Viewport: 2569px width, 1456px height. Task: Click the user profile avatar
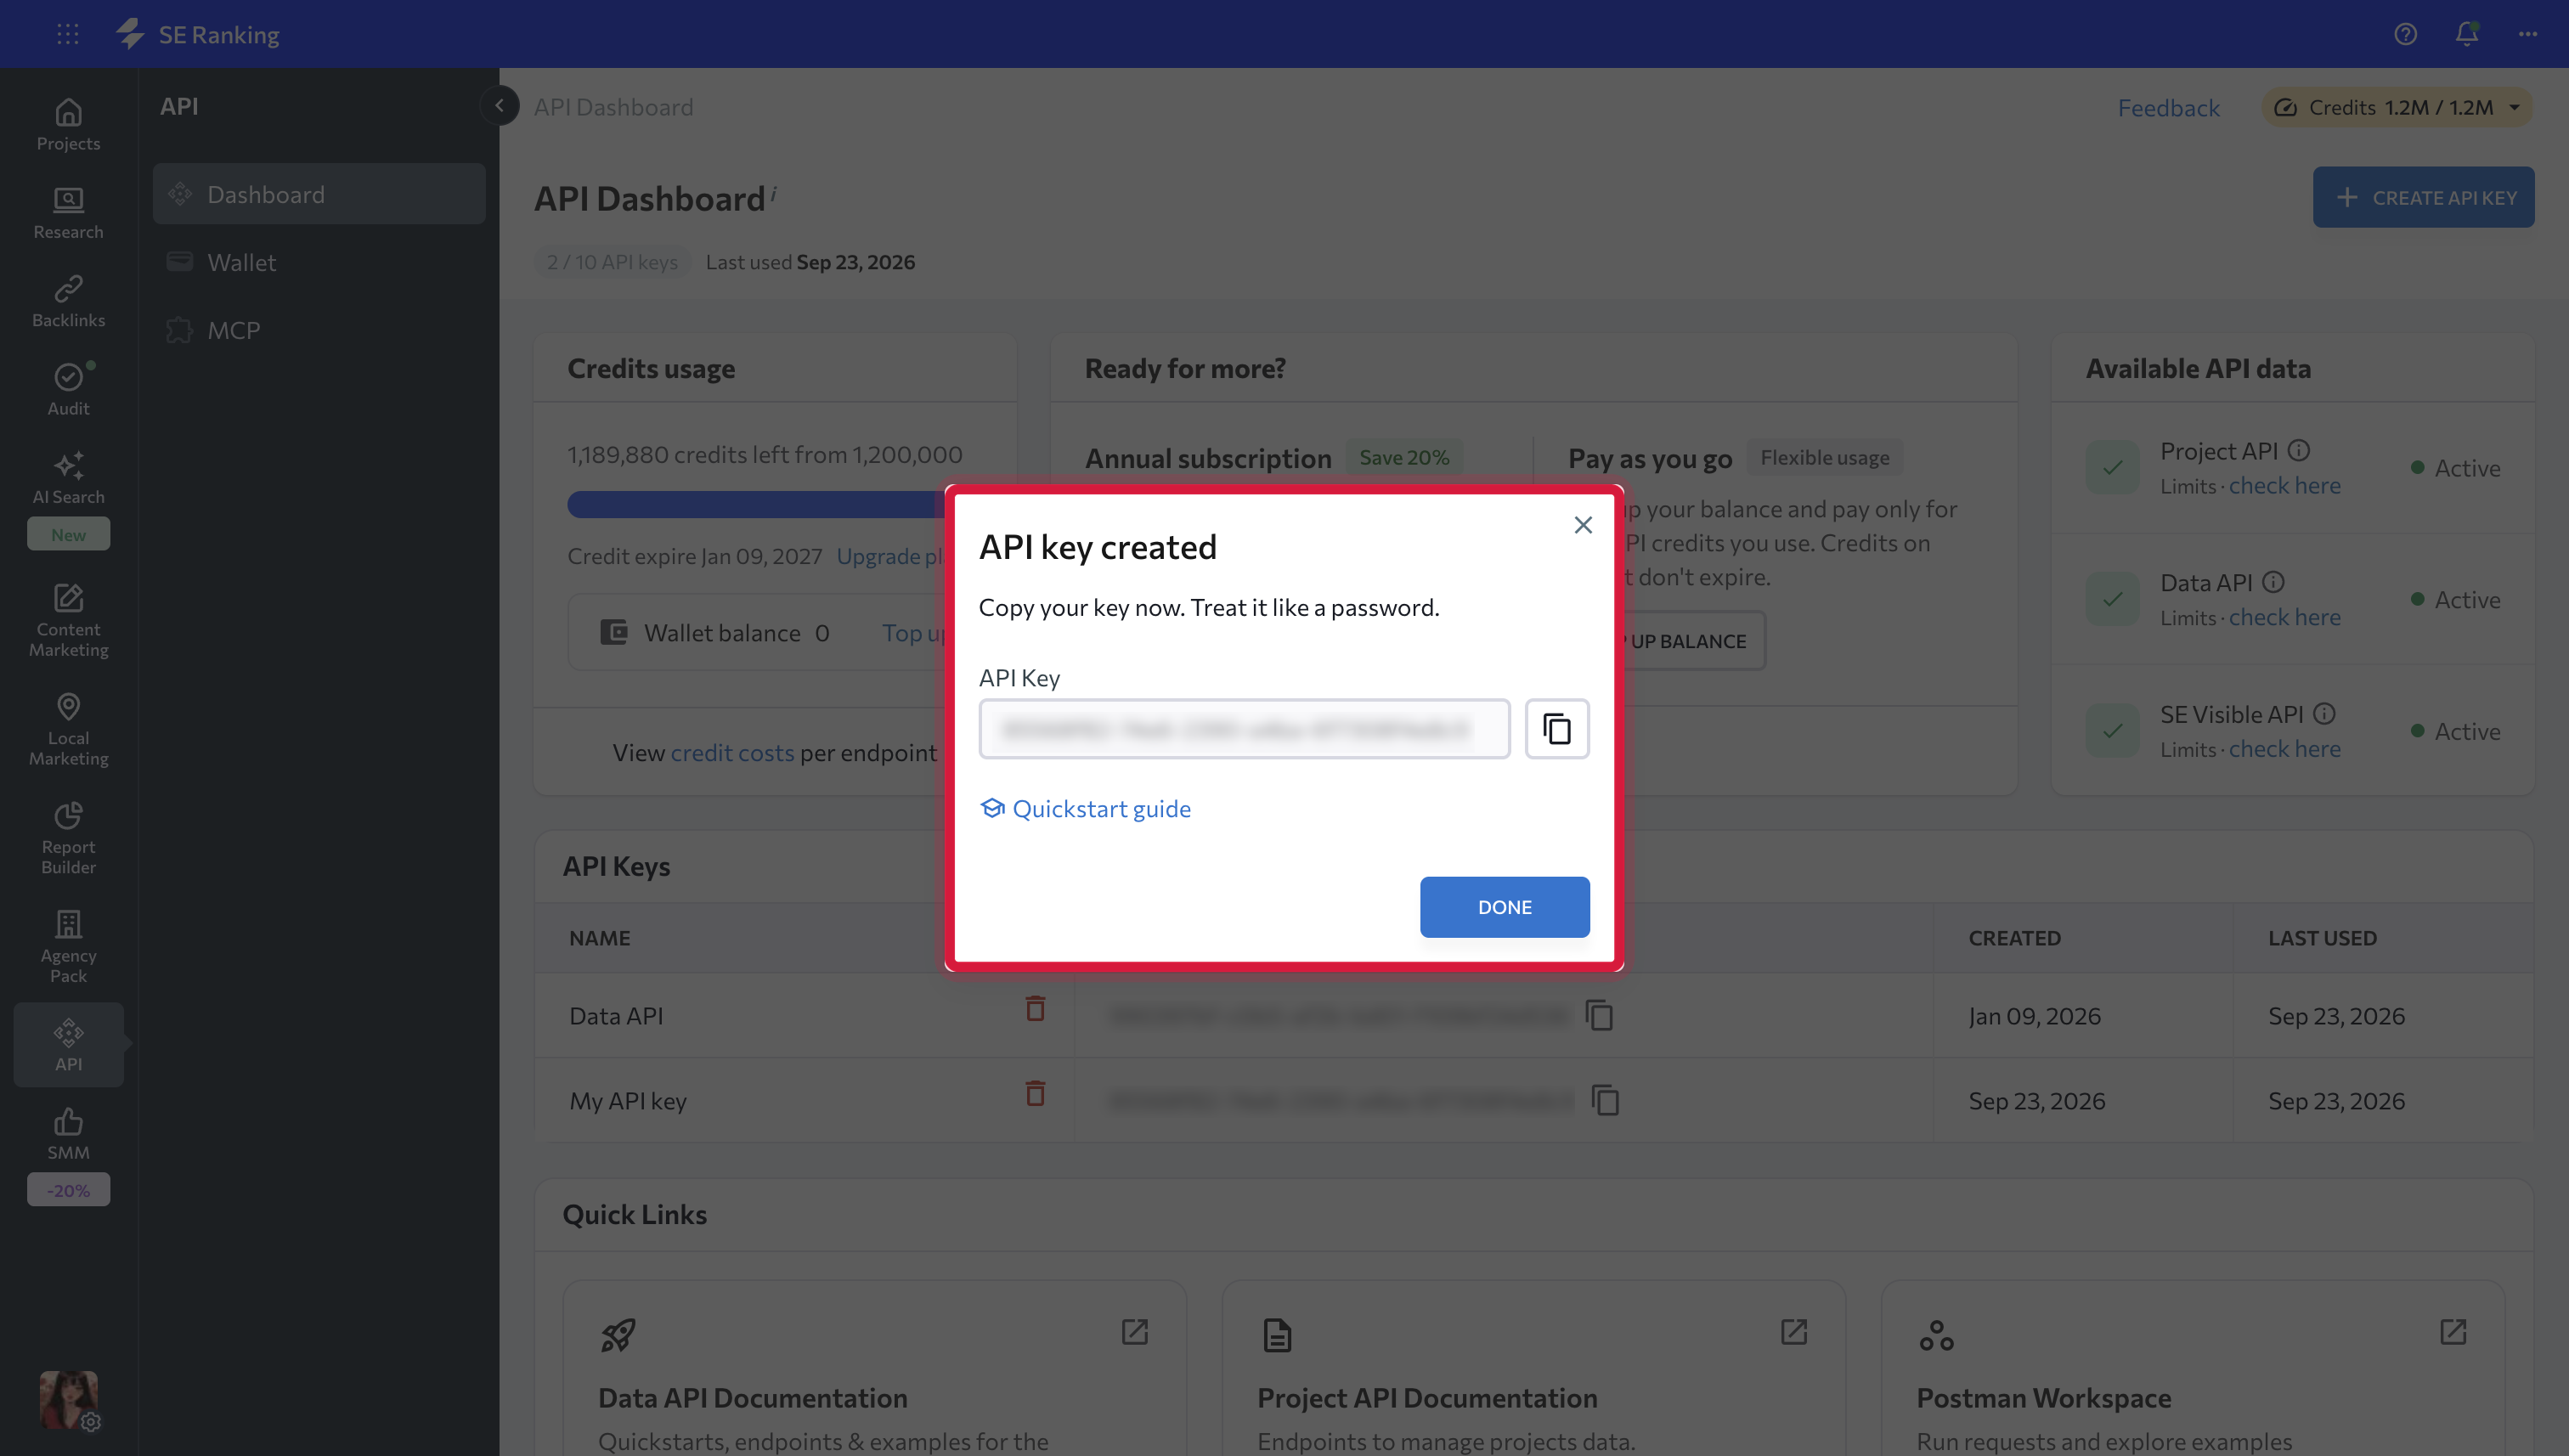click(68, 1399)
